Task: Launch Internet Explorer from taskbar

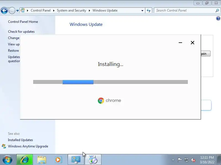Action: point(25,160)
